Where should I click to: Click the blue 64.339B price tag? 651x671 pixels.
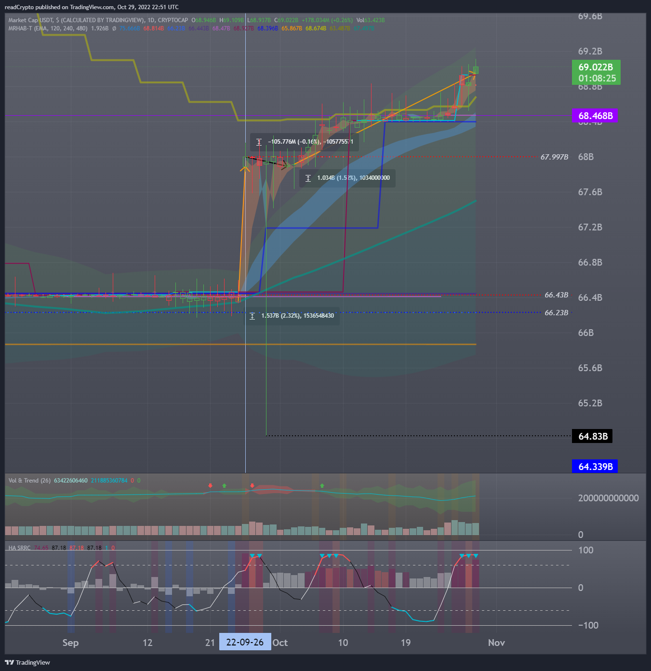(x=595, y=467)
